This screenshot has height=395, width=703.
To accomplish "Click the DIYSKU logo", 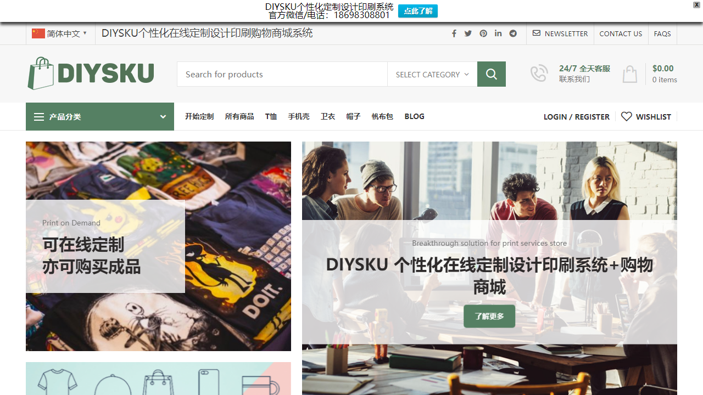I will [91, 73].
